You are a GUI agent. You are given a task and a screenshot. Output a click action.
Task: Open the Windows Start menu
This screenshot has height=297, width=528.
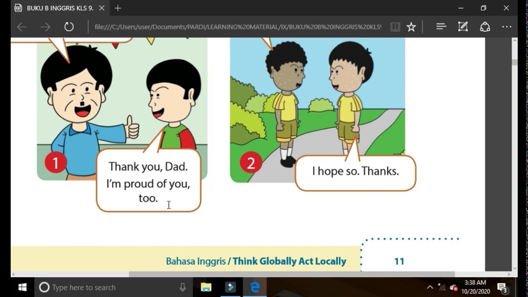(23, 288)
